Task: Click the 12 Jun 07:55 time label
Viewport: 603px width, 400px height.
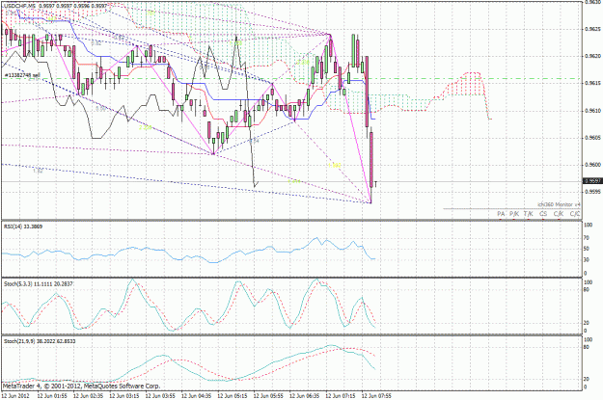Action: (376, 395)
